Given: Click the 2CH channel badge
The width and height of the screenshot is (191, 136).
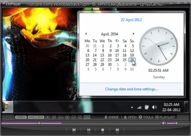Looking at the screenshot, I should pyautogui.click(x=40, y=117).
